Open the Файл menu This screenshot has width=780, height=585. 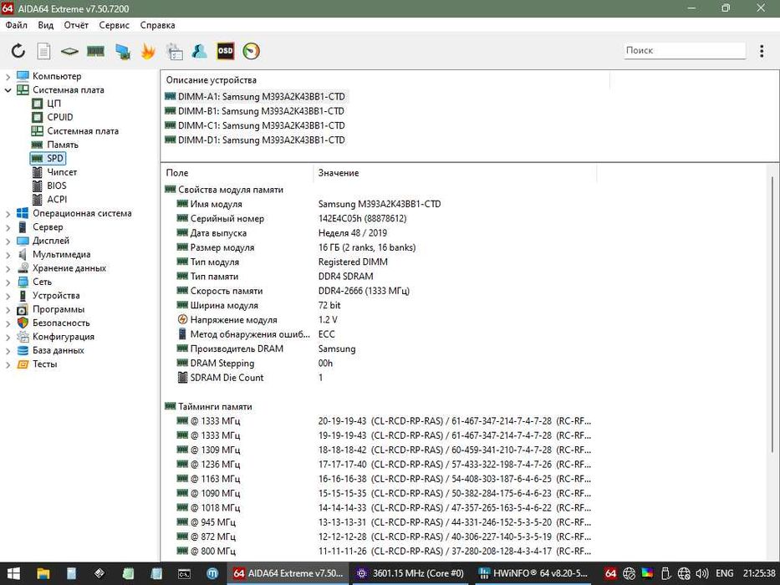coord(17,25)
